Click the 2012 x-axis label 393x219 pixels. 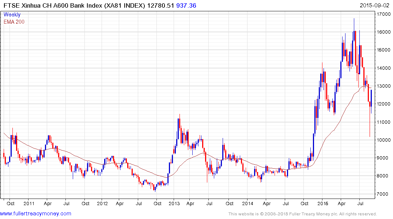pos(102,203)
